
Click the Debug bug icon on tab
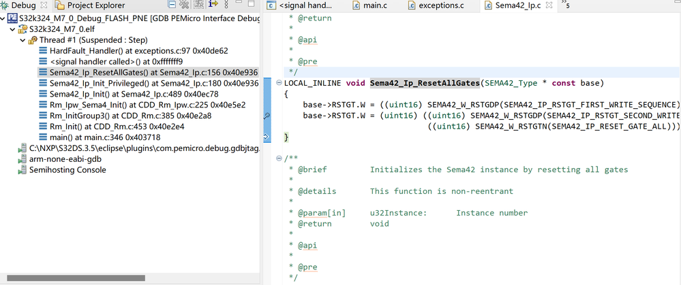click(5, 5)
